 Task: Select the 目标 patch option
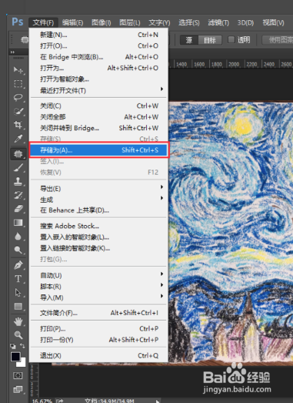point(210,40)
